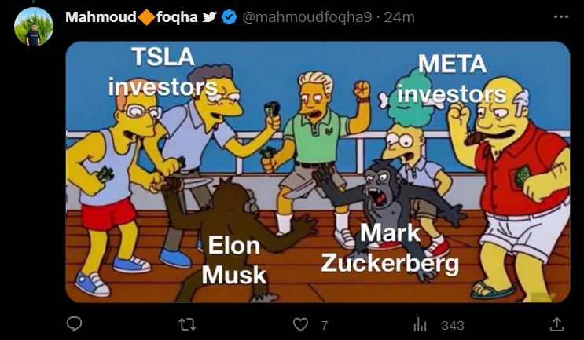The height and width of the screenshot is (340, 584).
Task: Click the @mahmoudfoqha9 handle link
Action: (x=307, y=17)
